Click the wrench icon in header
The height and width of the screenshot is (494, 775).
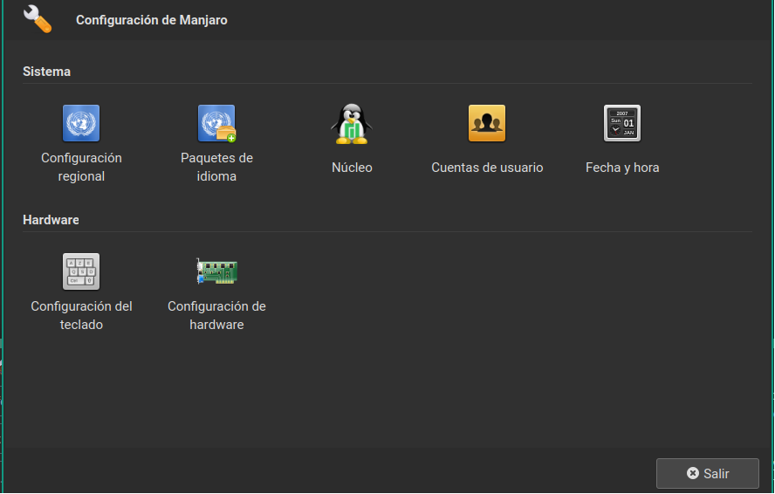click(x=38, y=19)
